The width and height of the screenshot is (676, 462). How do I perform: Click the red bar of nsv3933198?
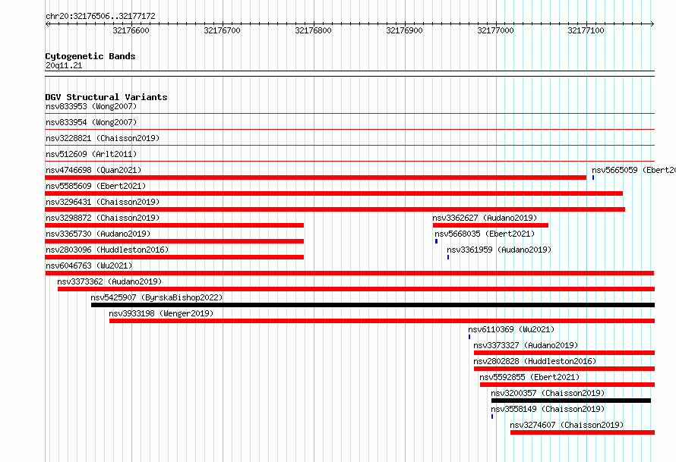pos(382,321)
